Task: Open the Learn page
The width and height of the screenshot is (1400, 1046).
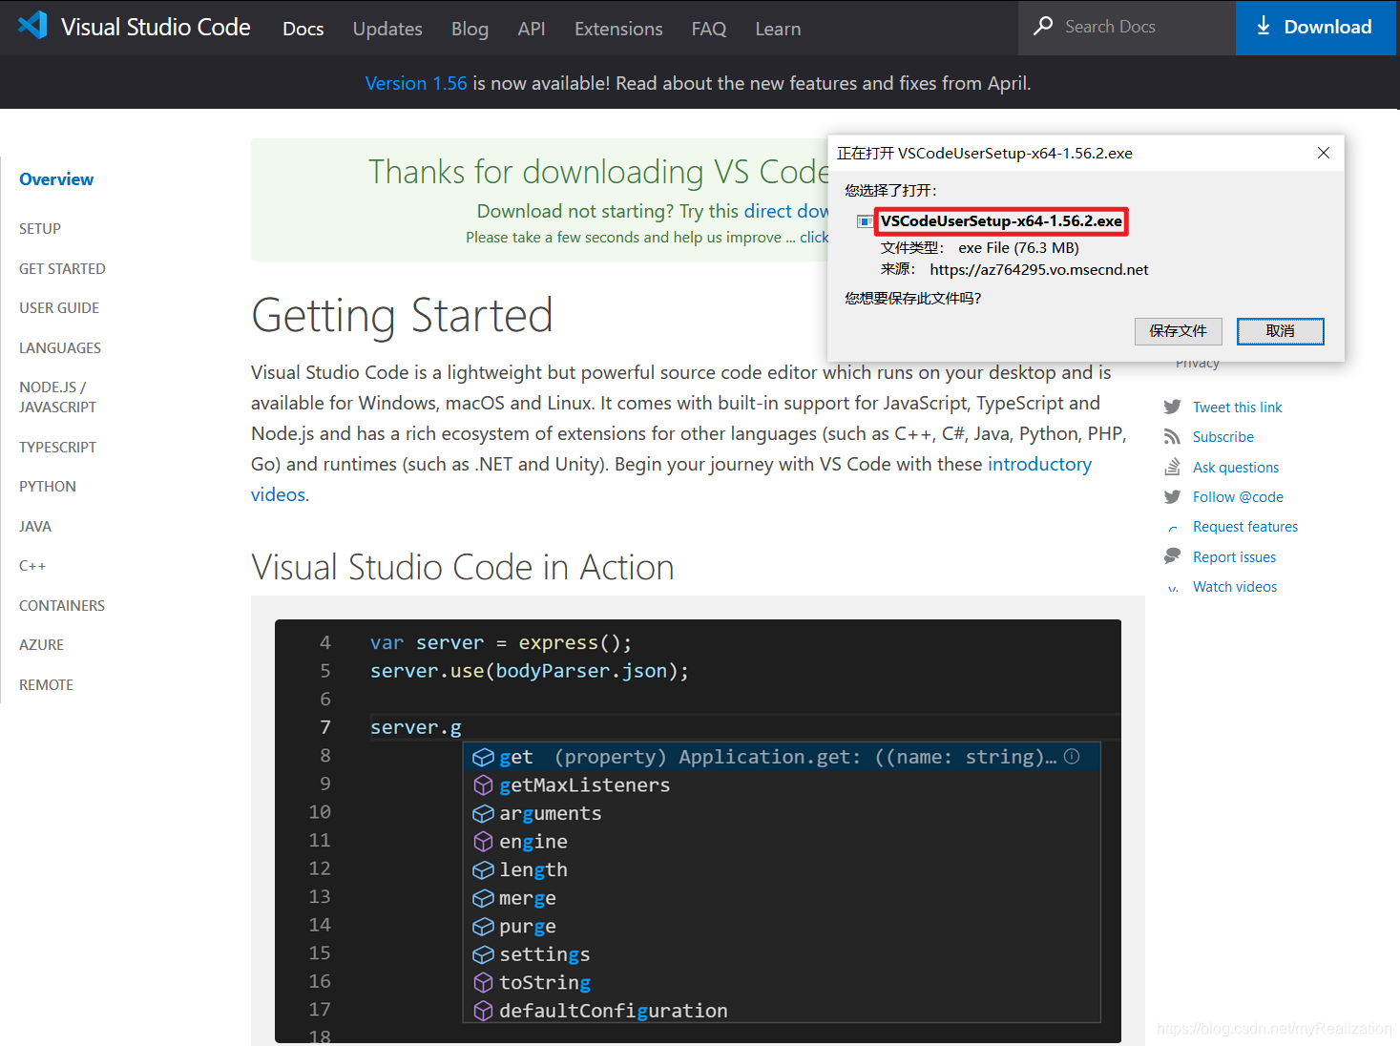Action: (x=778, y=29)
